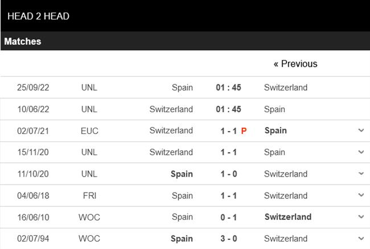Click the 1 - 0 score on 11/10/20
Viewport: 370px width, 249px height.
click(228, 174)
